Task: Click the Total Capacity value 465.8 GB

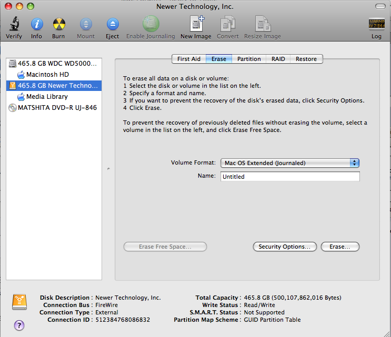Action: (x=293, y=298)
